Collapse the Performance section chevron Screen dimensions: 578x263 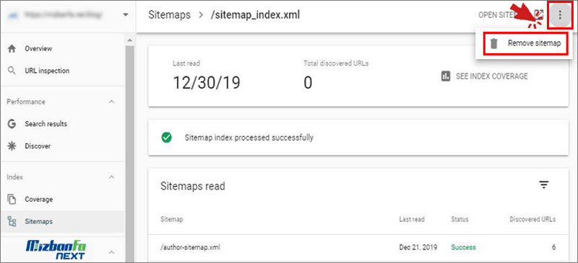112,102
